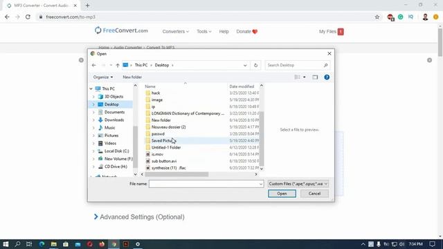This screenshot has height=249, width=443.
Task: Open the Converters menu on FreeConvert
Action: click(175, 32)
